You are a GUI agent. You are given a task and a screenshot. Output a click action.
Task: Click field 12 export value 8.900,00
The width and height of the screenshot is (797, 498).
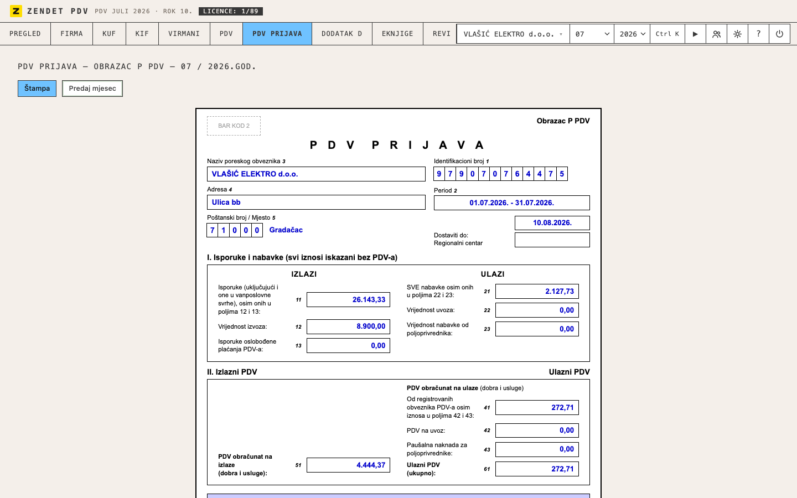[349, 326]
